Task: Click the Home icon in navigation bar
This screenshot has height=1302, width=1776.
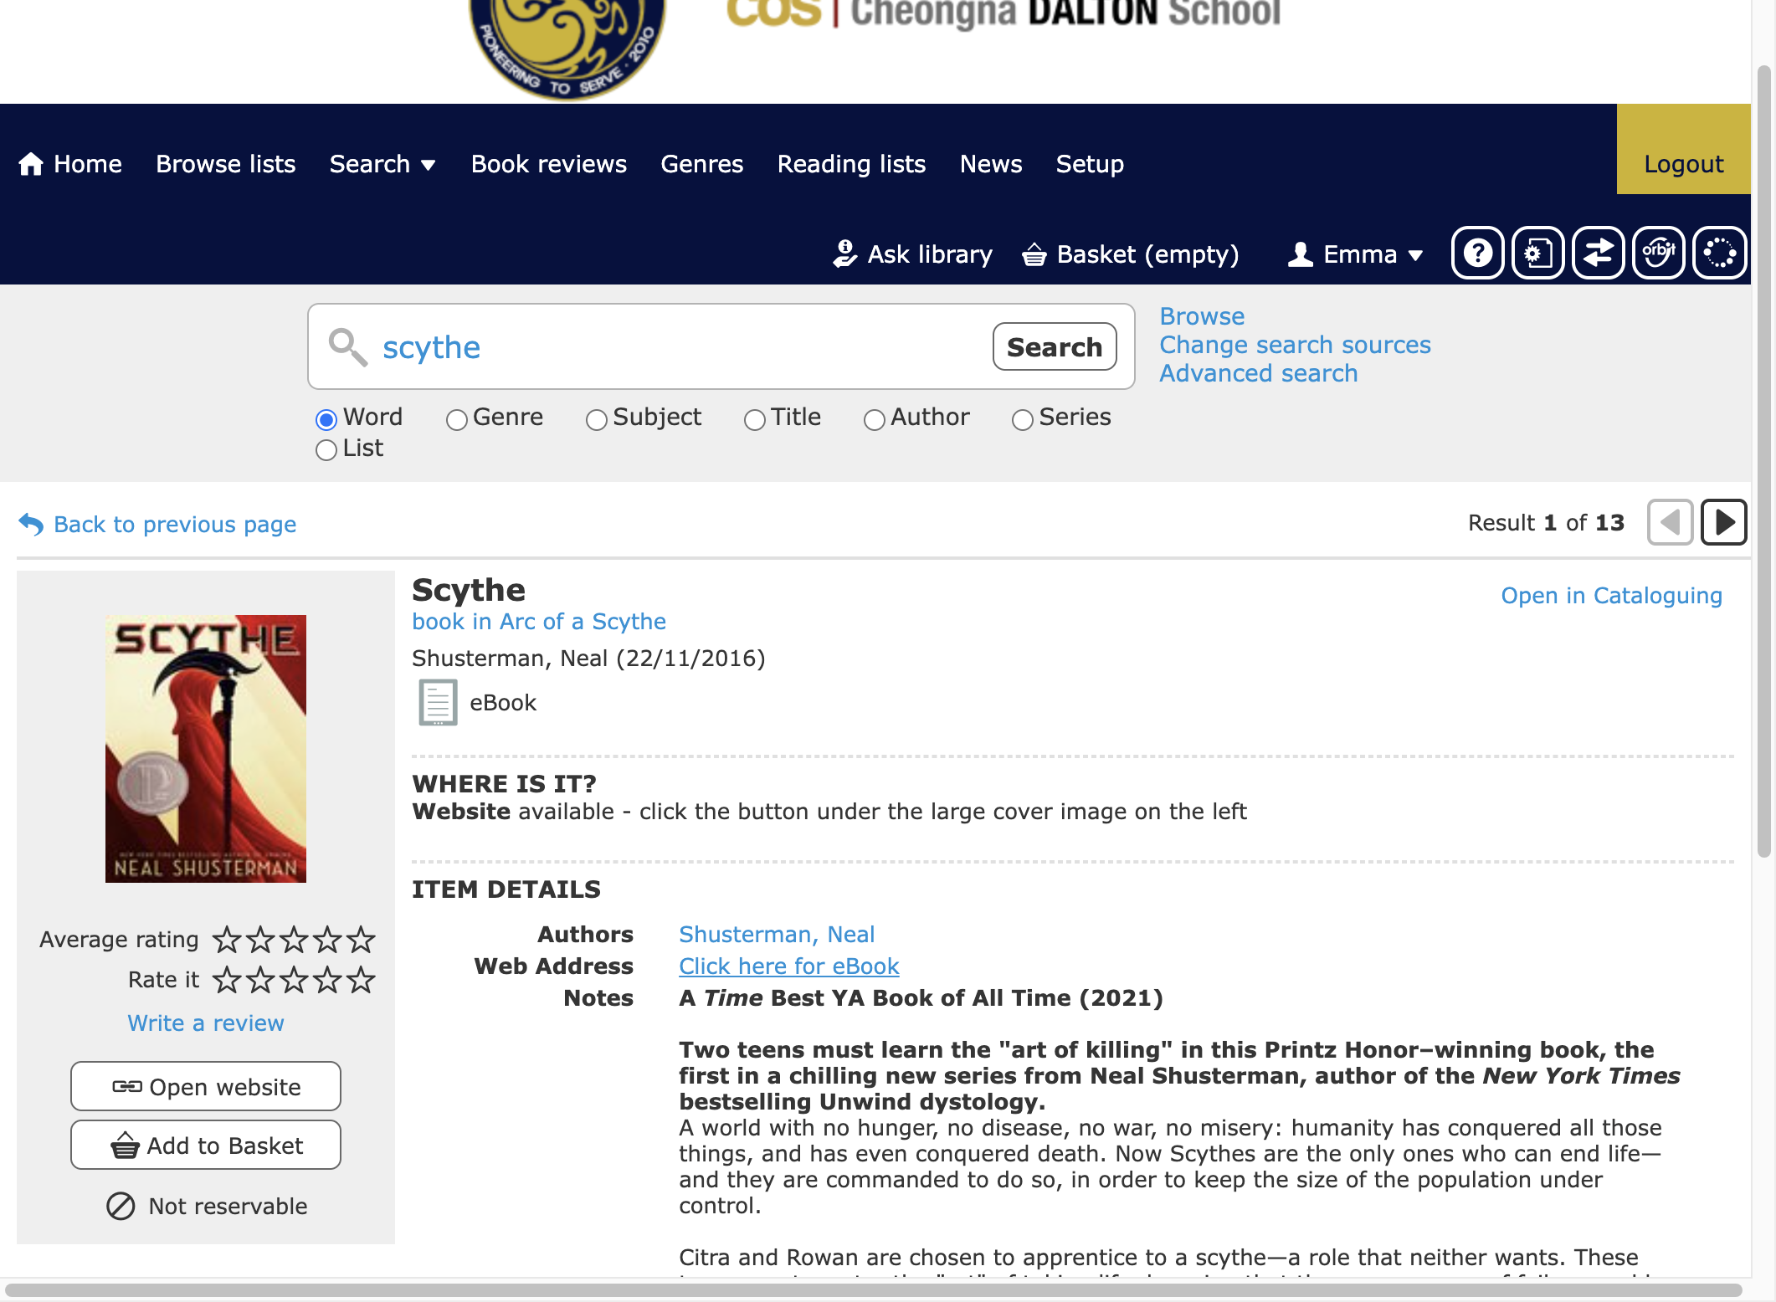Action: tap(31, 164)
